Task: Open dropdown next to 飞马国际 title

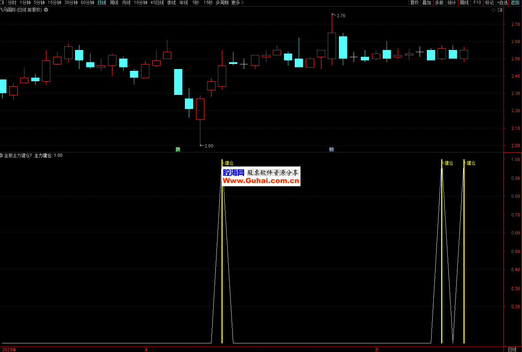Action: (46, 10)
